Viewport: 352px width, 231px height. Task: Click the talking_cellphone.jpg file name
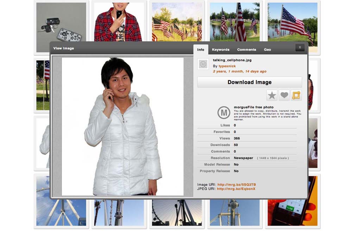[x=232, y=60]
